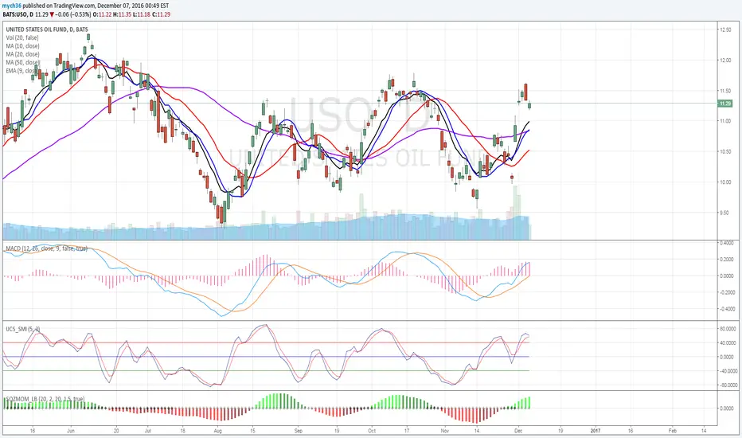Click -80.0000 on the SMI axis

728,385
